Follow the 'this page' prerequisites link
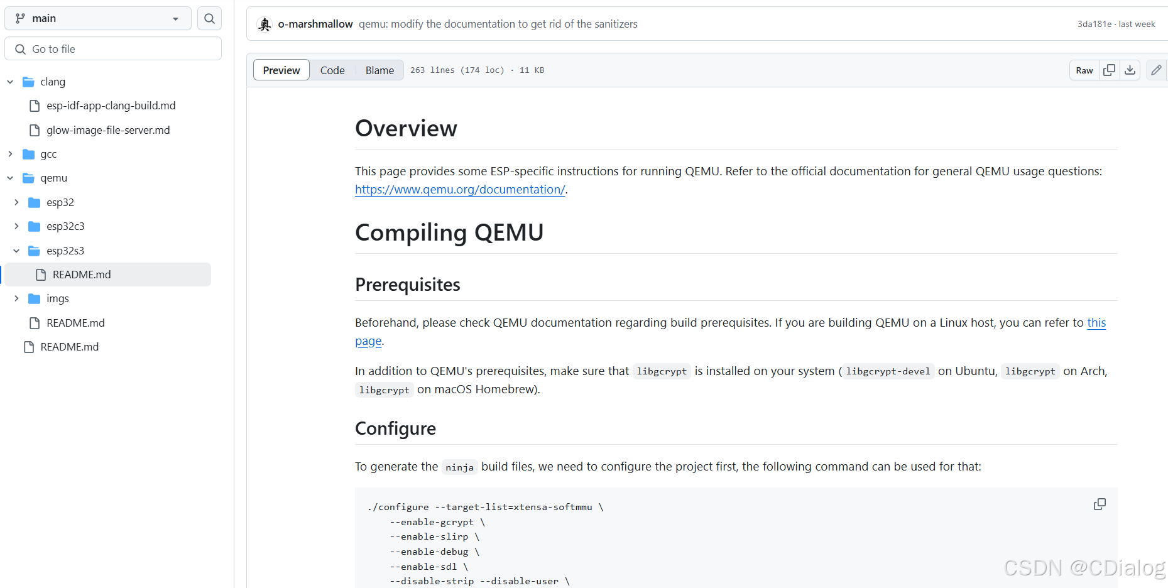1168x588 pixels. [1096, 322]
